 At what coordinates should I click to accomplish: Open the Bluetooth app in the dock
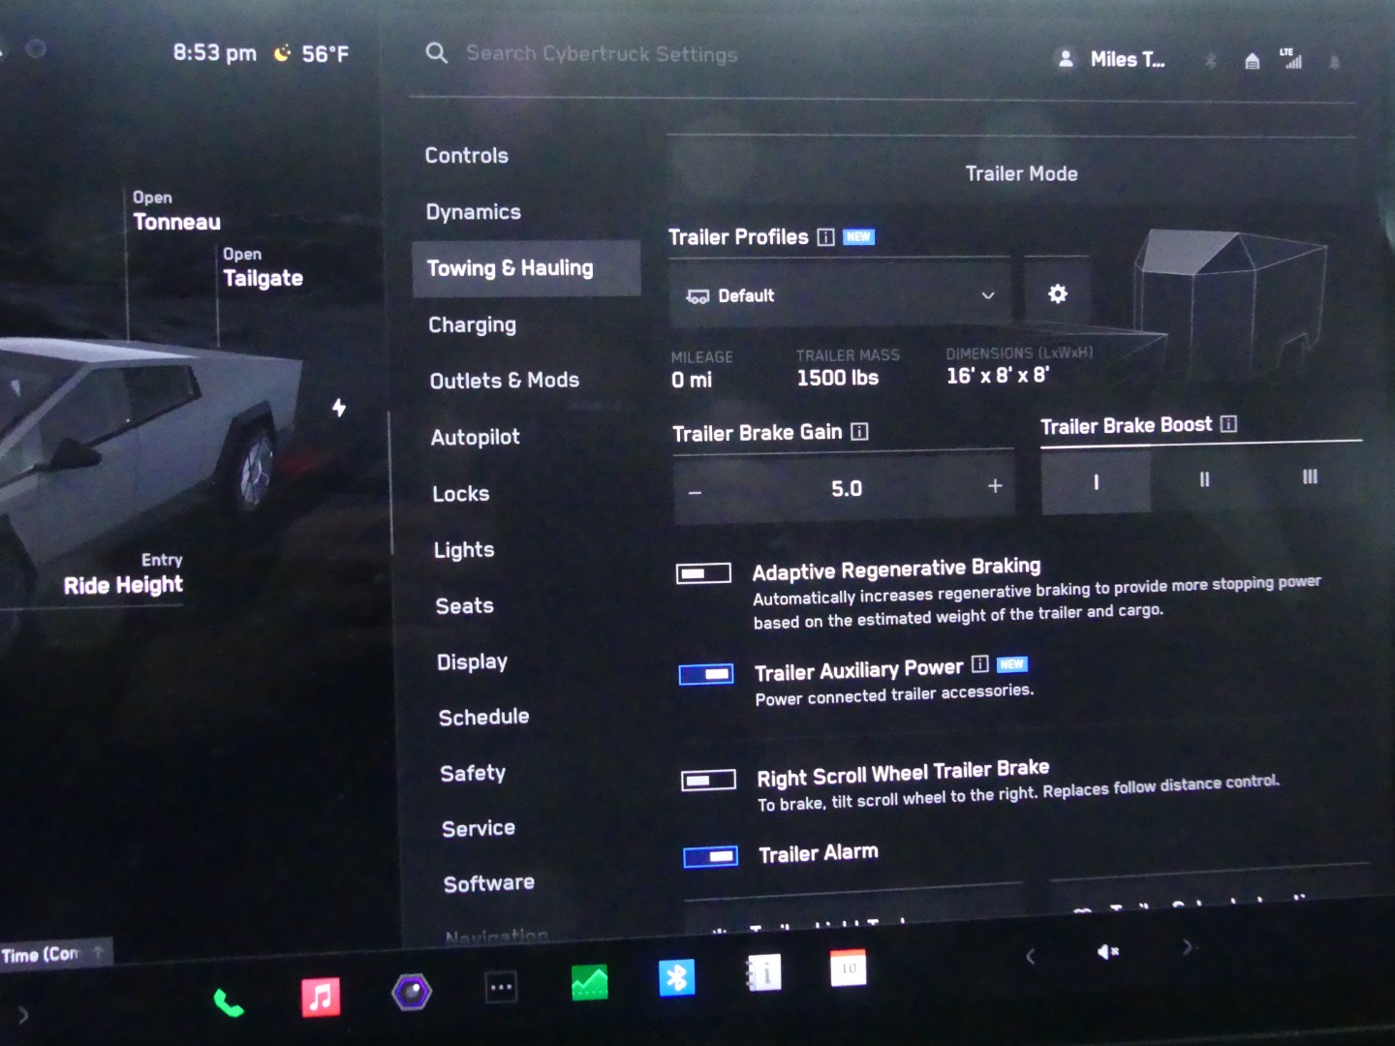tap(676, 977)
